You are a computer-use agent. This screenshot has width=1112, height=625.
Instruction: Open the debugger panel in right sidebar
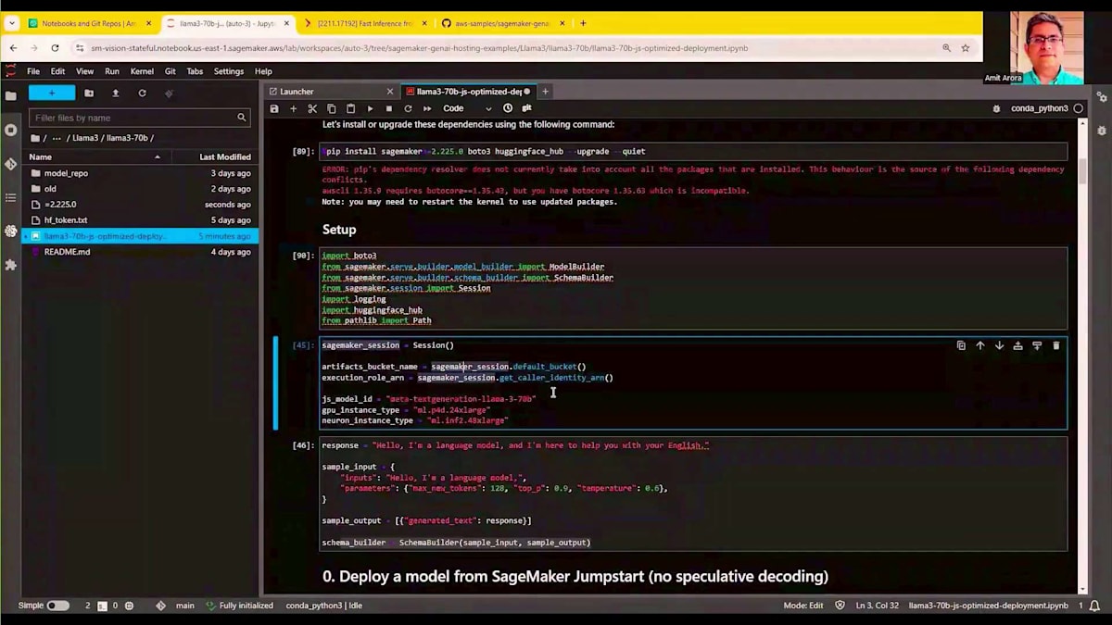click(1102, 131)
